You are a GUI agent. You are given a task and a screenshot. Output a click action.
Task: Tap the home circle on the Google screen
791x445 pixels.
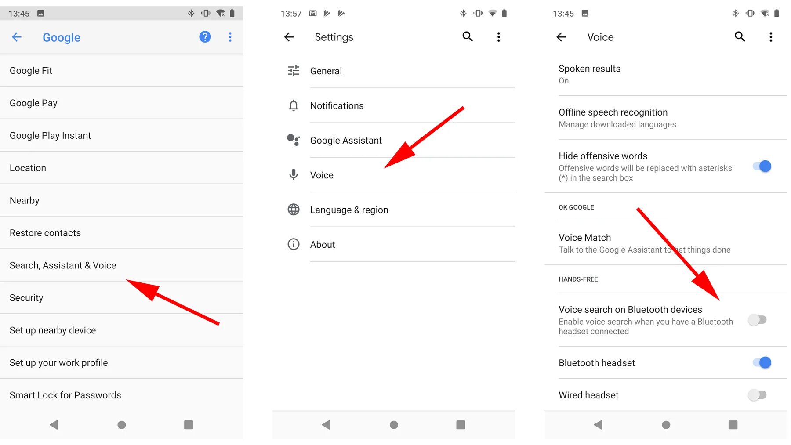click(x=122, y=425)
